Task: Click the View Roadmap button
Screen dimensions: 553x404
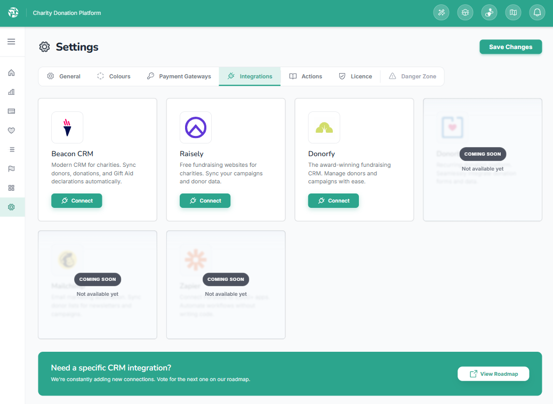Action: click(493, 374)
